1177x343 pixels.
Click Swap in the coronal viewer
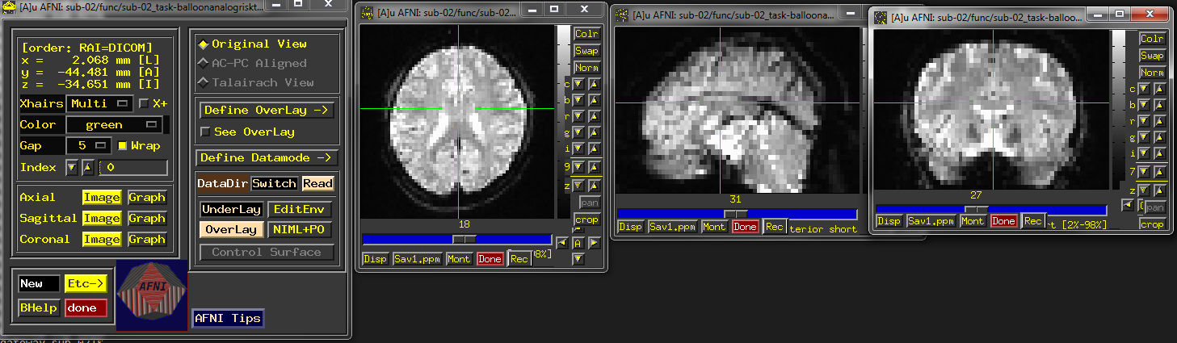[1152, 56]
